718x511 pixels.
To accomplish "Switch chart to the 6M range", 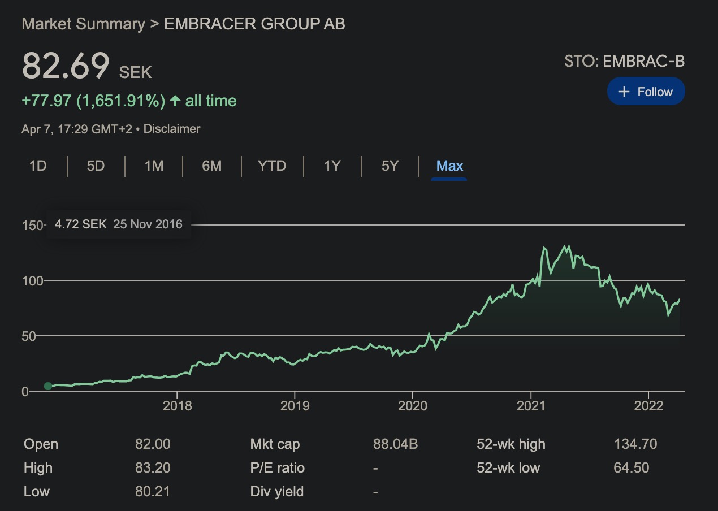I will point(211,166).
